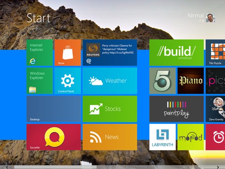Viewport: 225px width, 169px height.
Task: Open the mopod podcast tile
Action: [x=191, y=137]
